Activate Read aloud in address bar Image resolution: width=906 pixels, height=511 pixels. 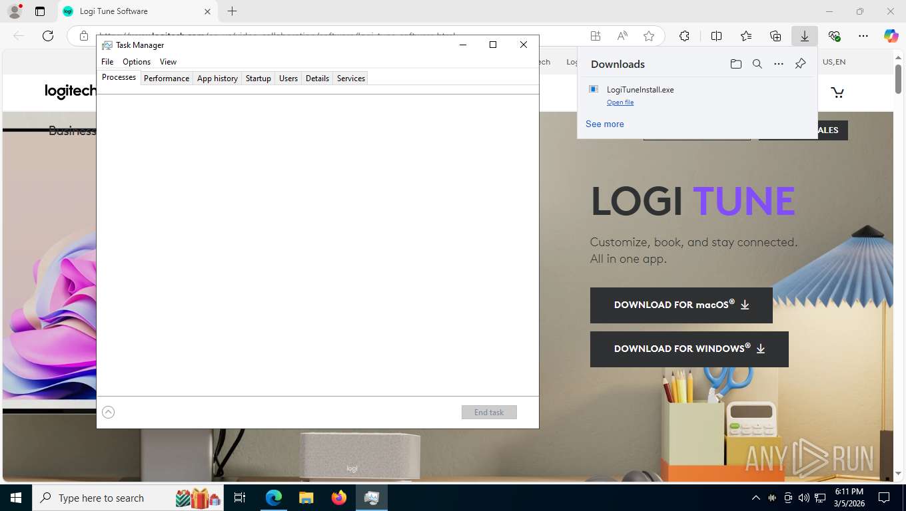(x=622, y=36)
